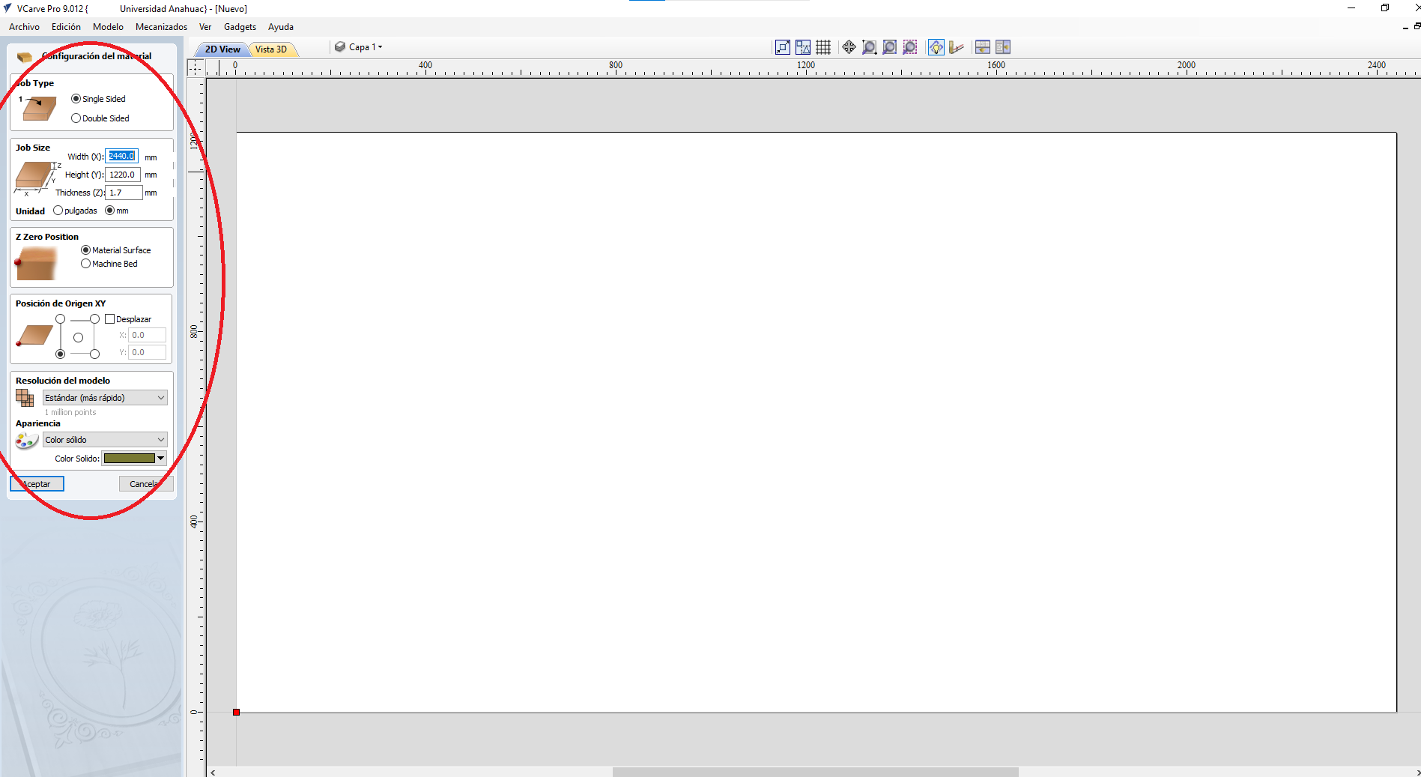Open the Archivo menu

pos(24,27)
